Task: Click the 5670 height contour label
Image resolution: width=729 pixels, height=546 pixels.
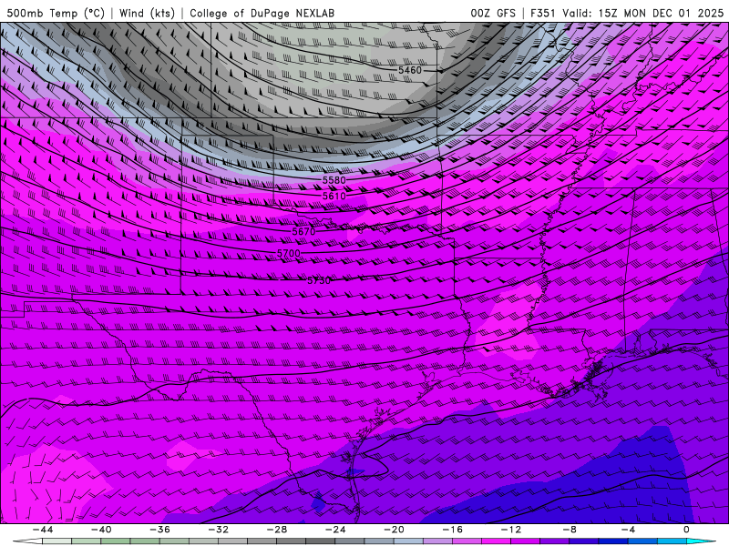Action: (303, 231)
